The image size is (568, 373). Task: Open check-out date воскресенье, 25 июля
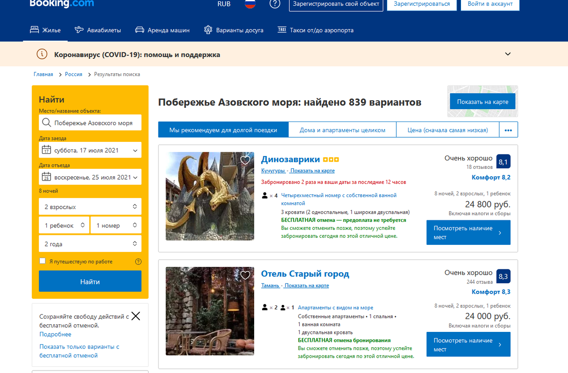[x=90, y=177]
